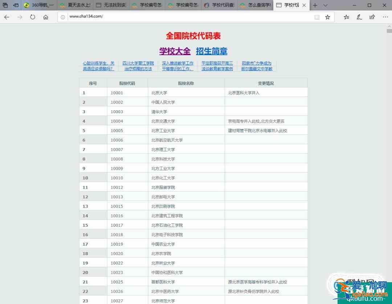Set these tabs aside
The width and height of the screenshot is (392, 304).
coord(16,5)
